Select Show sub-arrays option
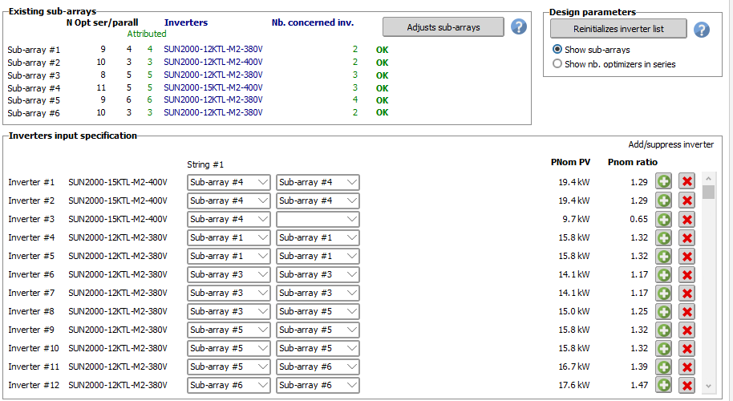 [591, 50]
